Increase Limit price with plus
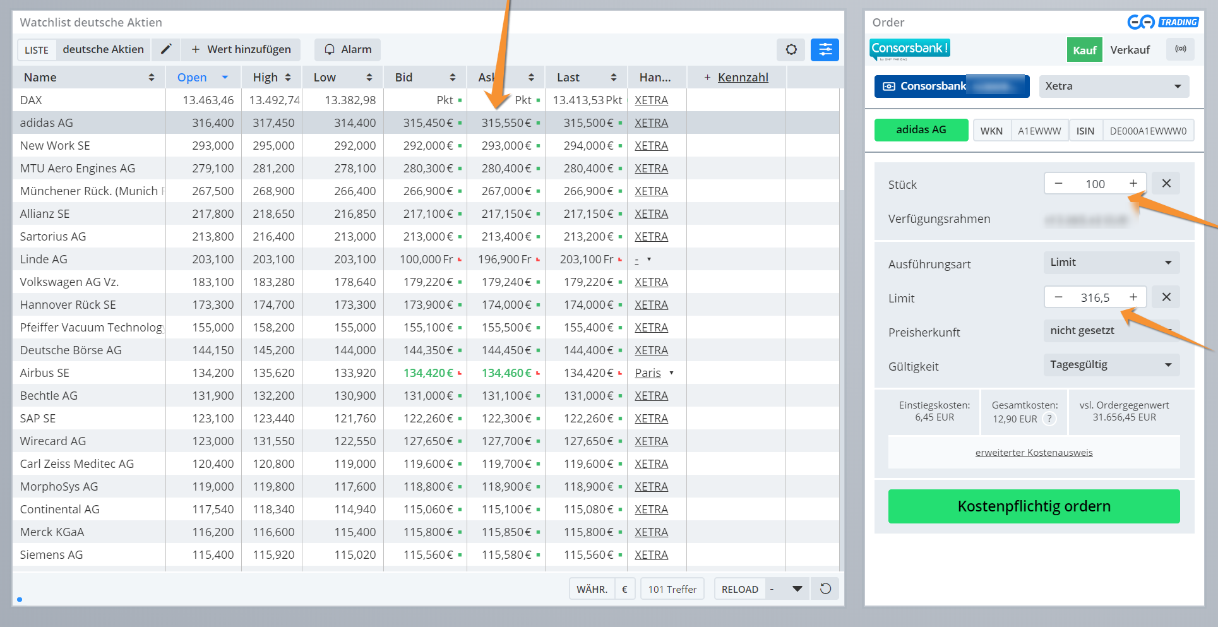Viewport: 1218px width, 627px height. 1133,297
